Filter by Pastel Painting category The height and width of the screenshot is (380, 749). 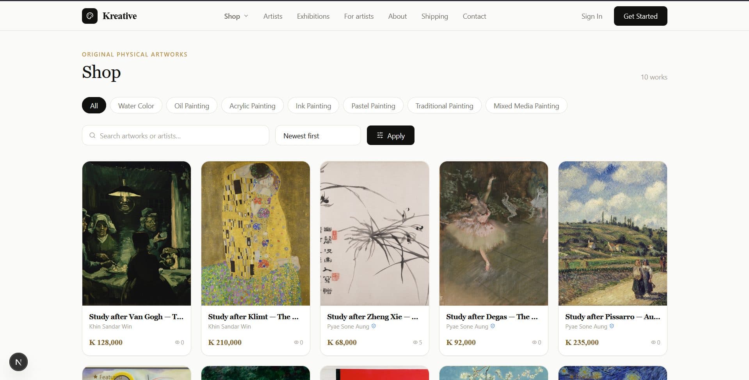(x=373, y=105)
